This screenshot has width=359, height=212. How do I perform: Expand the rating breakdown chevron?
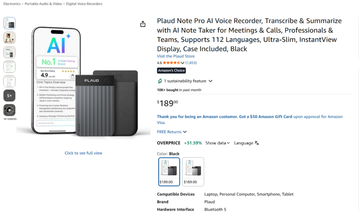tap(182, 63)
